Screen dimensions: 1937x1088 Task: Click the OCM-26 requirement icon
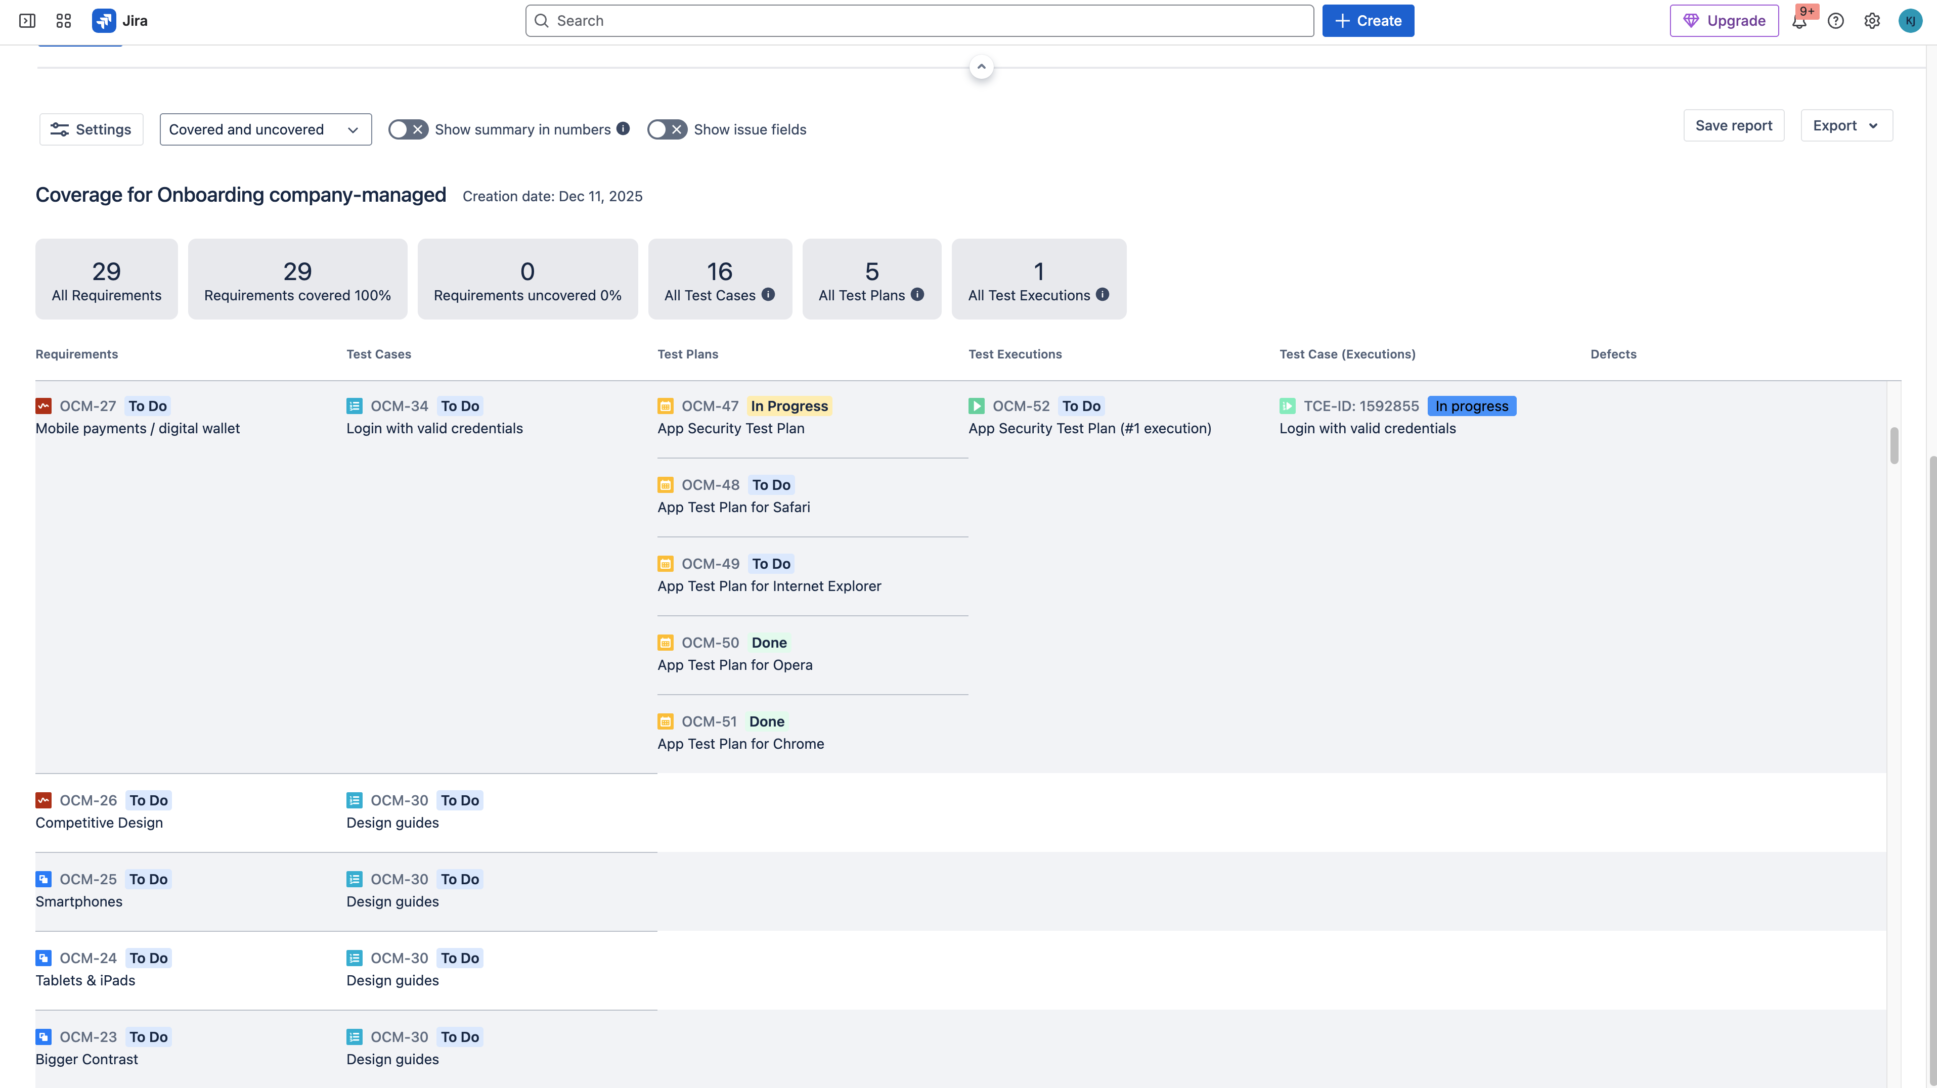[x=43, y=801]
